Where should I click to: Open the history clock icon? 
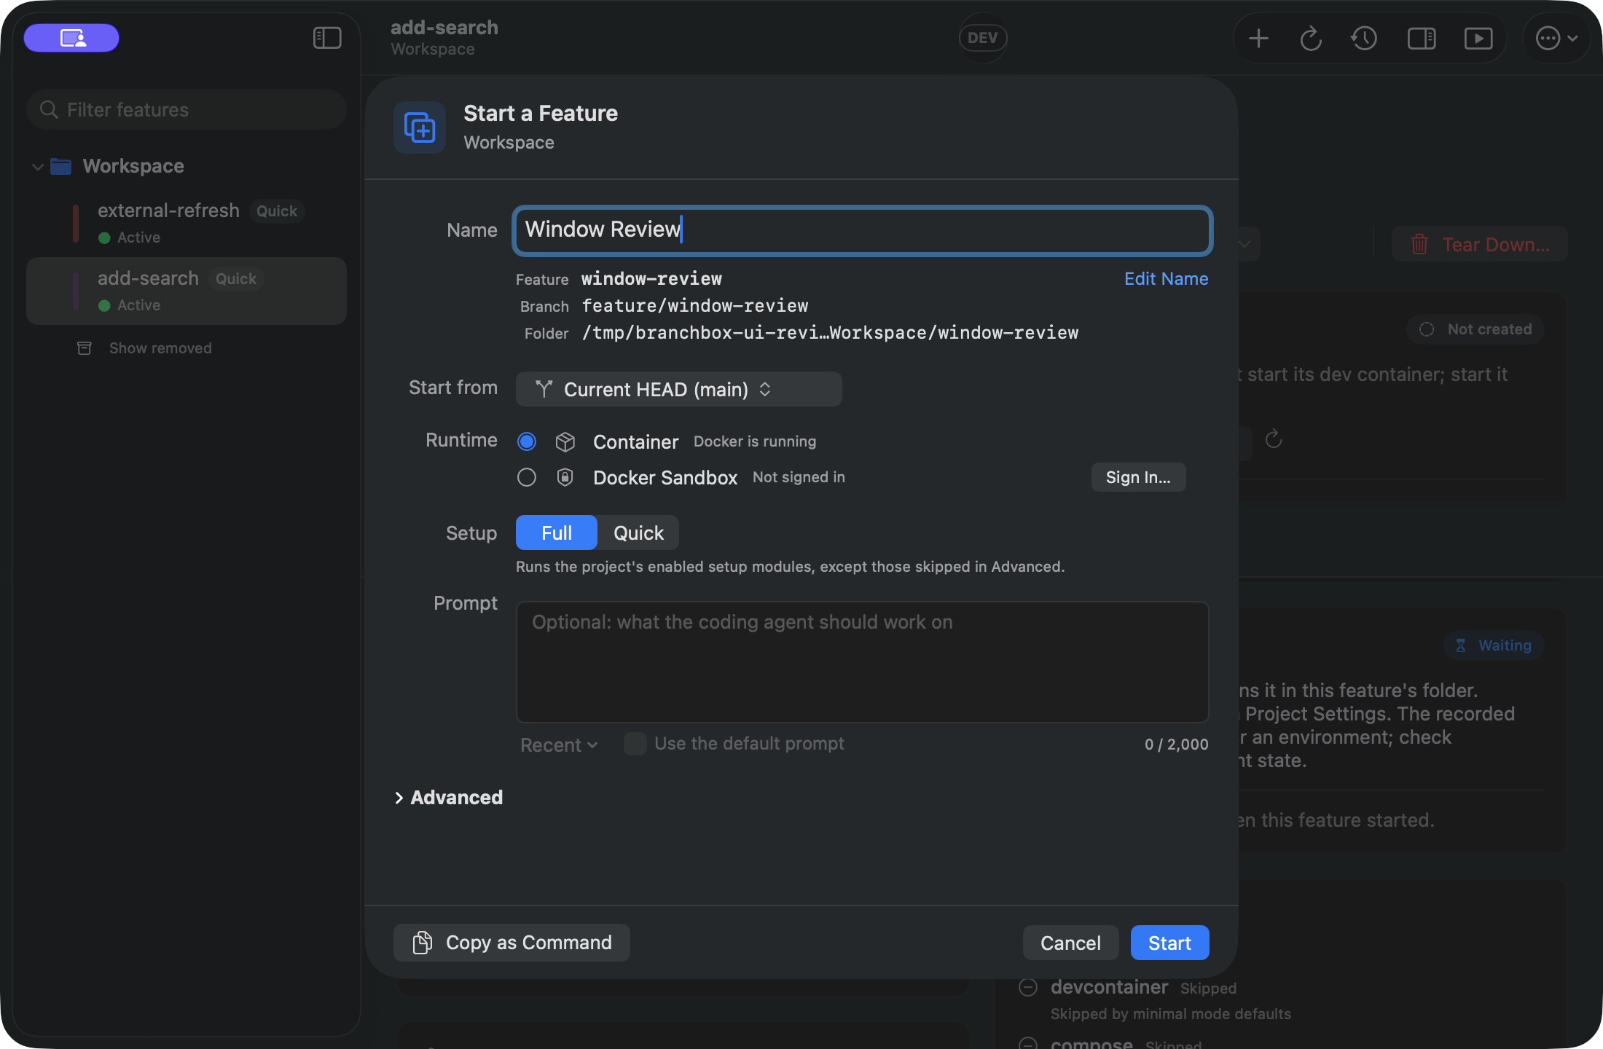coord(1364,38)
